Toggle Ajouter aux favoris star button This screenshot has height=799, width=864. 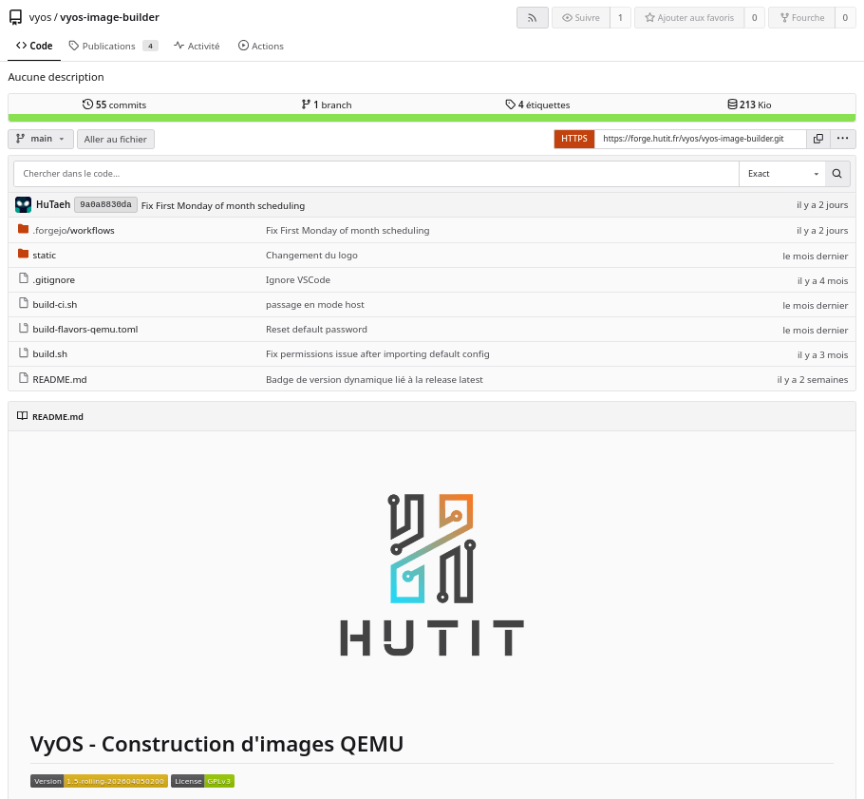click(689, 18)
